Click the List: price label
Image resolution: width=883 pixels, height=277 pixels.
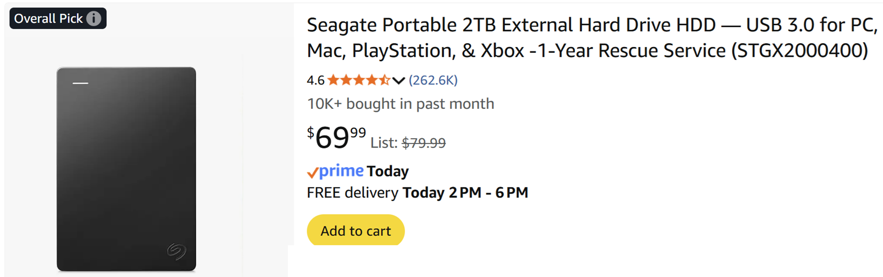[384, 143]
